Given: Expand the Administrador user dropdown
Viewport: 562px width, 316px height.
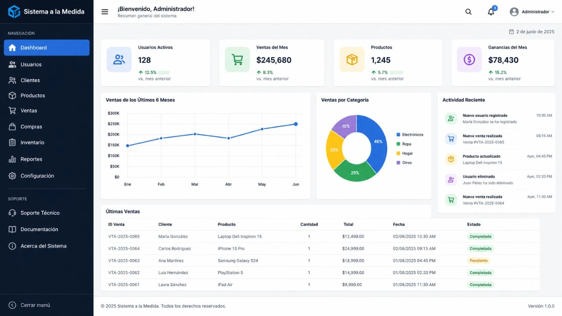Looking at the screenshot, I should [x=532, y=12].
